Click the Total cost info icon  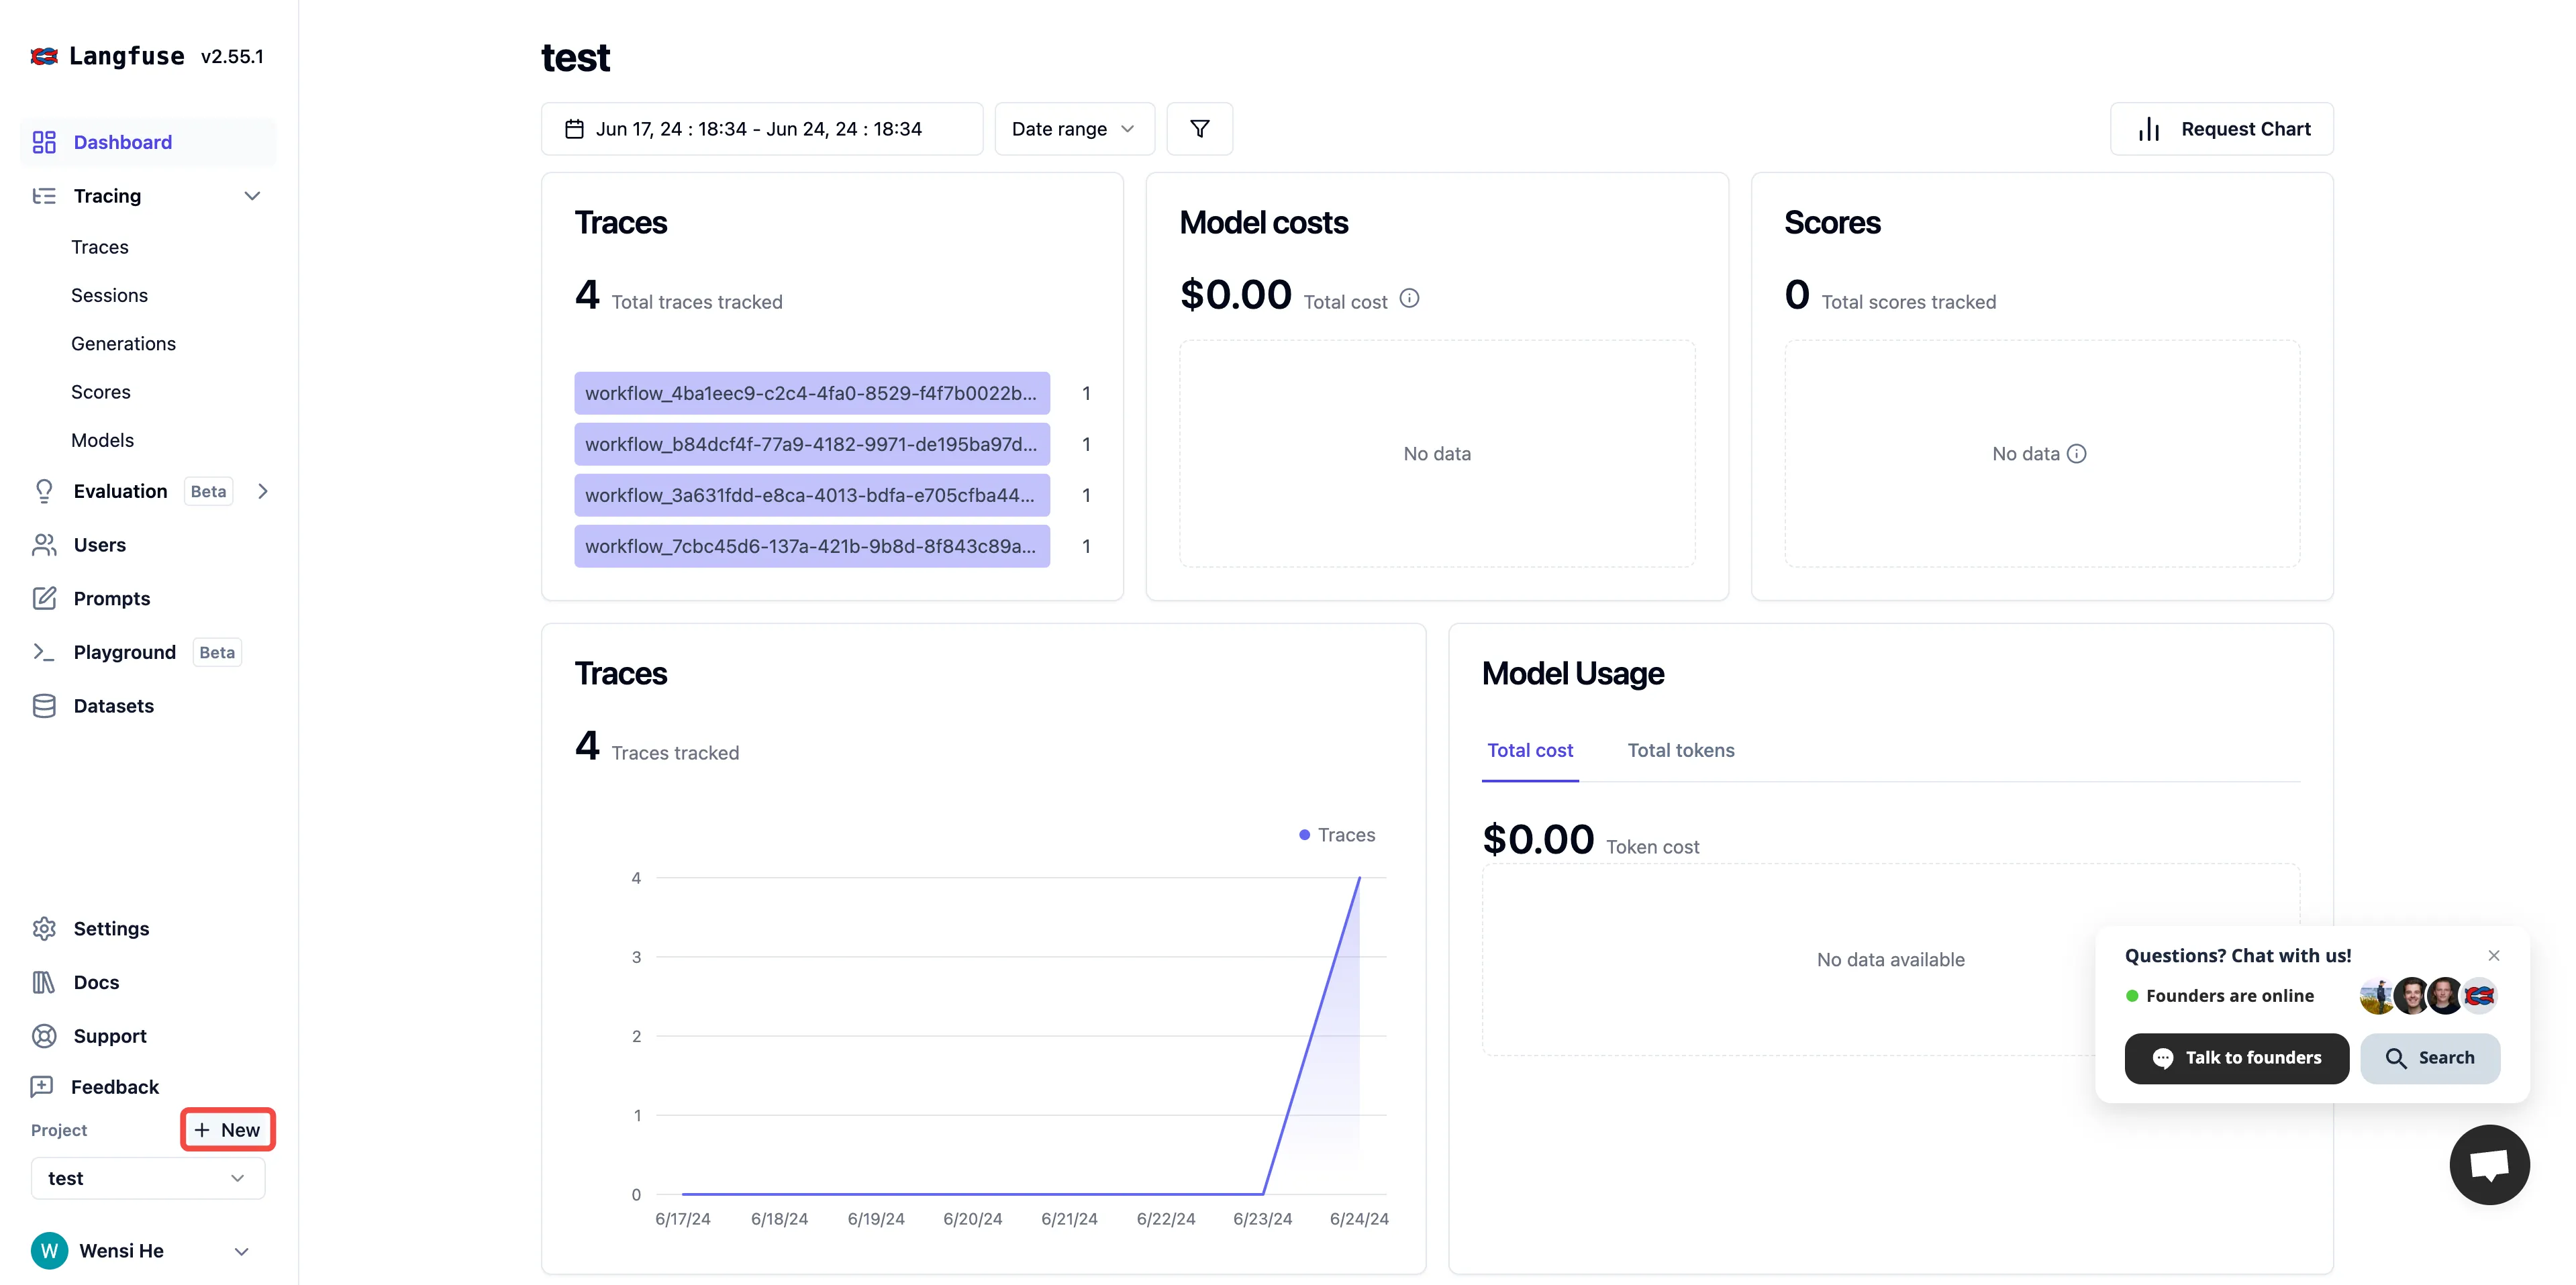click(x=1409, y=298)
